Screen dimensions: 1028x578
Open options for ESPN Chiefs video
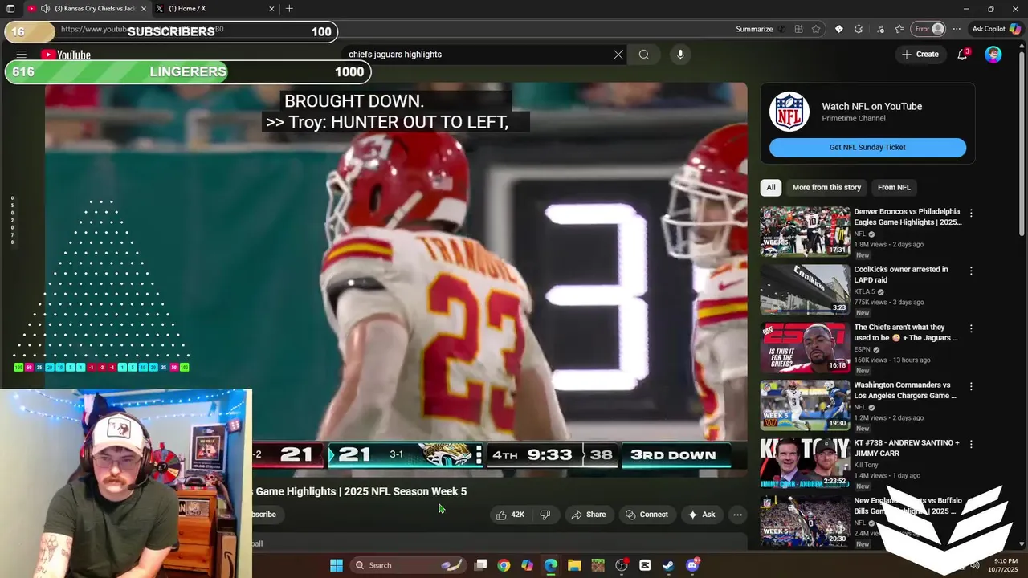[971, 329]
